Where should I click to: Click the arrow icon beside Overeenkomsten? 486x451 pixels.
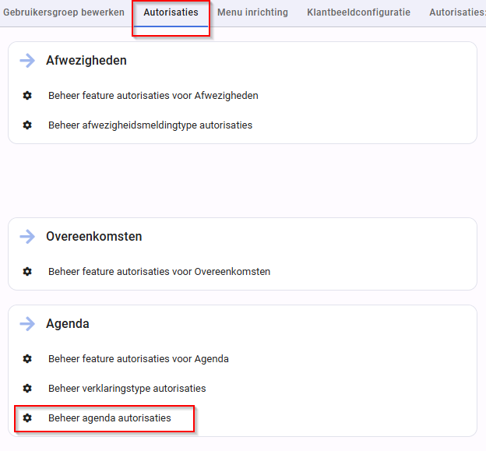(x=27, y=237)
